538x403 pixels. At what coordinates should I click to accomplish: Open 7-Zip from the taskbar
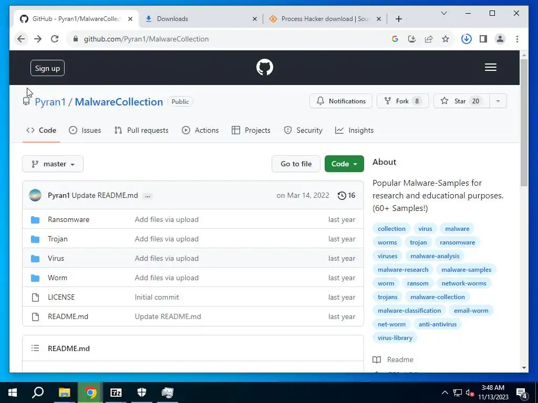click(x=116, y=393)
